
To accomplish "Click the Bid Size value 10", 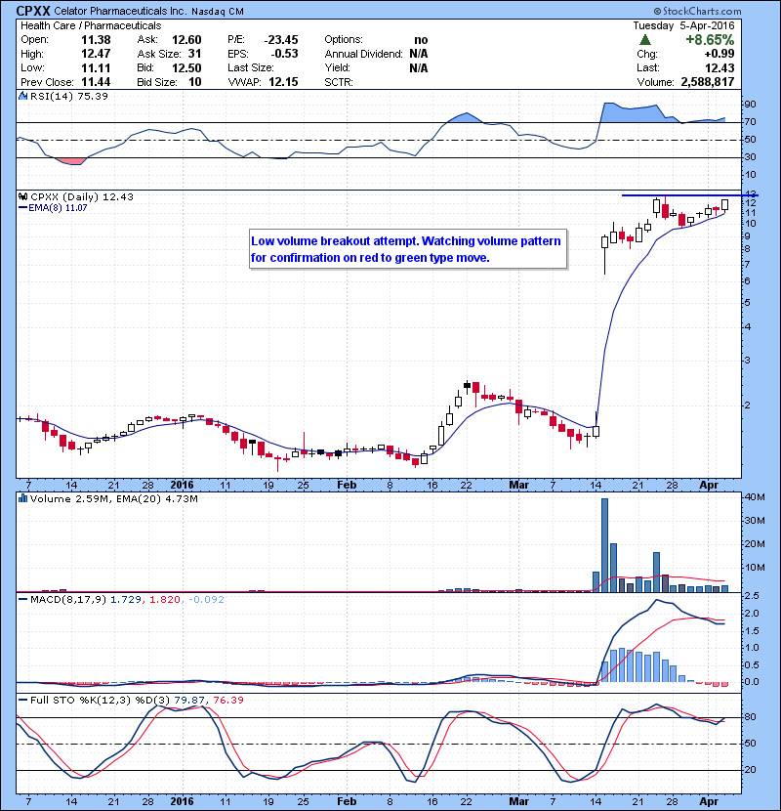I will pyautogui.click(x=195, y=82).
